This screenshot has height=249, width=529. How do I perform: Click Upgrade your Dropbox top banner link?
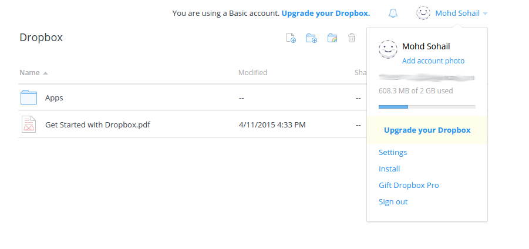tap(326, 14)
